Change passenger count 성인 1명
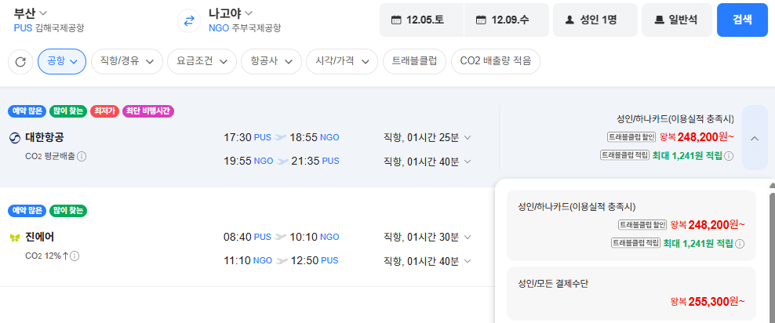 pyautogui.click(x=595, y=20)
